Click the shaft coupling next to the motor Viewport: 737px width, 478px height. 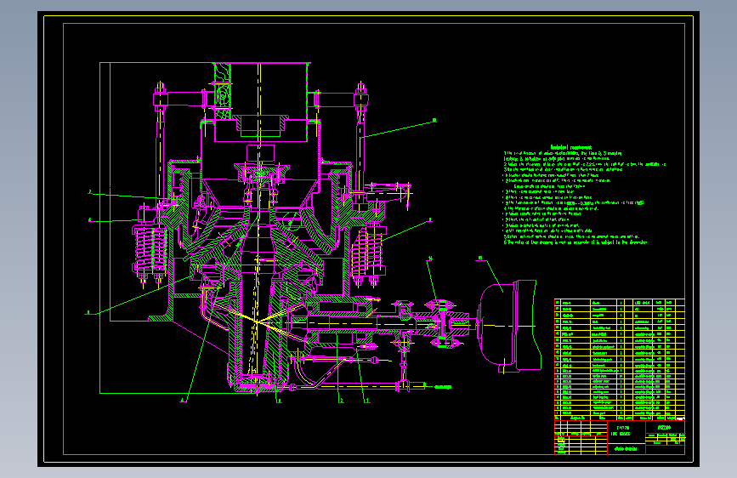point(441,324)
